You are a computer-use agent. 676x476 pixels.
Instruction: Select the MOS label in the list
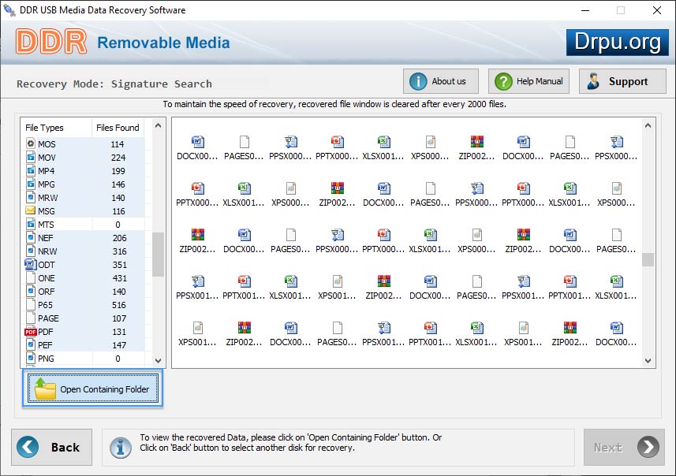pos(47,144)
